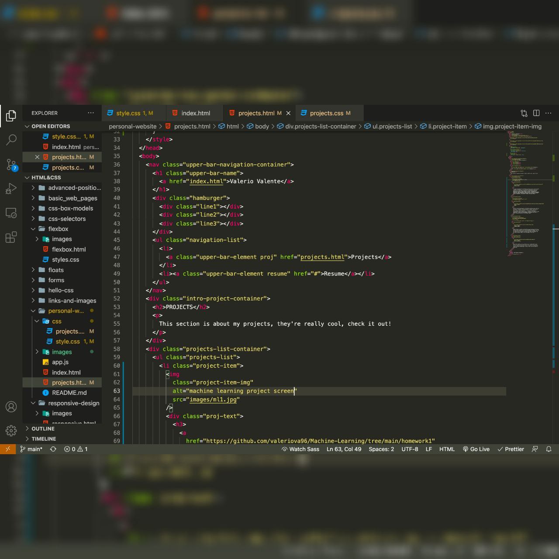Switch to style.css tab

point(134,113)
